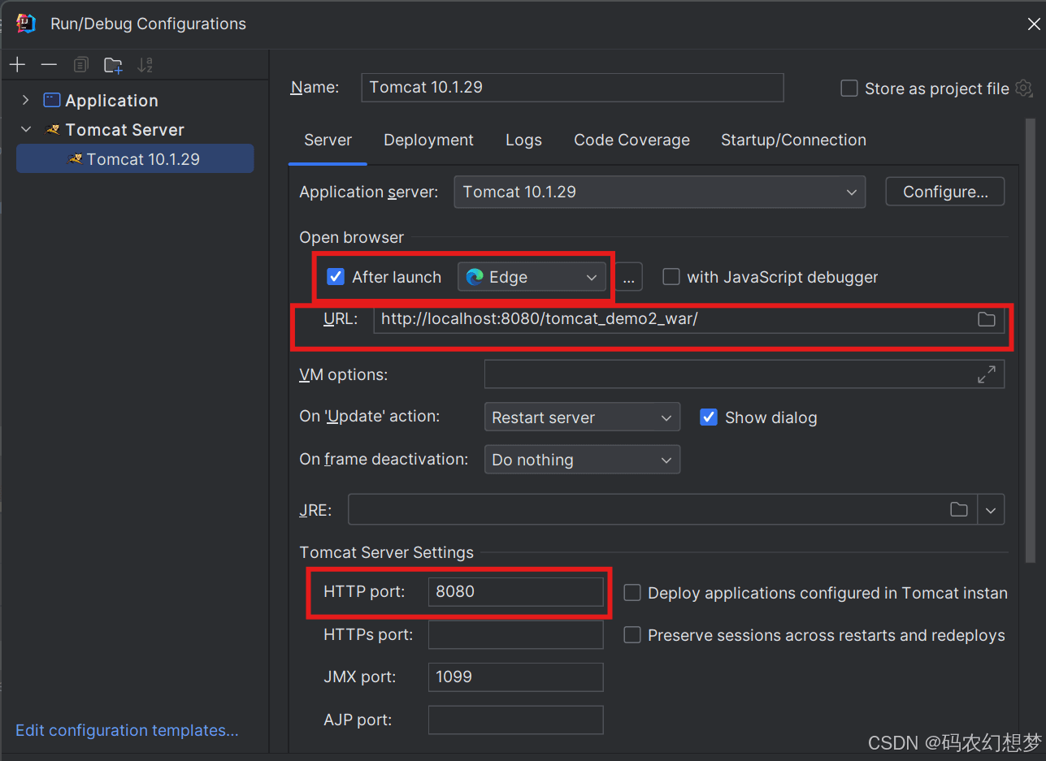Screen dimensions: 1046x761
Task: Click the new folder icon in toolbar
Action: click(113, 65)
